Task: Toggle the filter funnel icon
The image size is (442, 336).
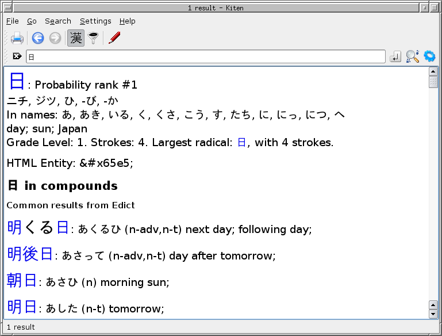Action: pos(93,38)
